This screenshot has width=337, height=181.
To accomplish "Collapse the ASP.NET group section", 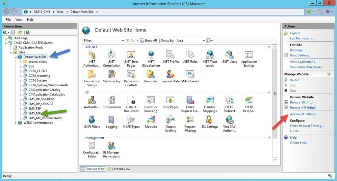I will tap(269, 47).
